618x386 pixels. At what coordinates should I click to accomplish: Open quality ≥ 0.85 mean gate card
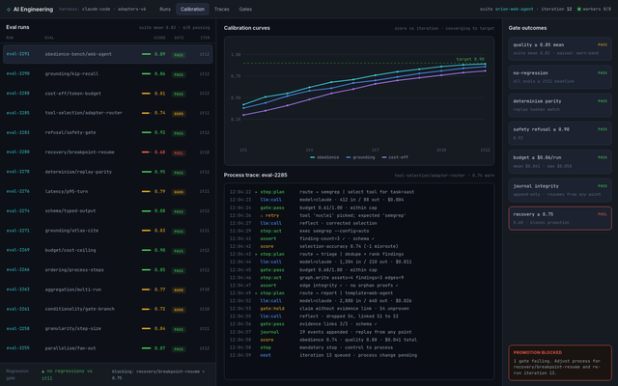(560, 49)
